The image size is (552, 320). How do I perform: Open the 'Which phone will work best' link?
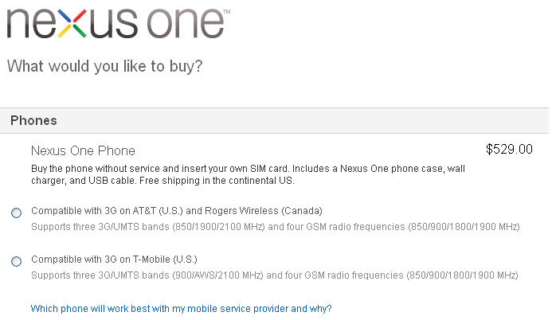182,308
